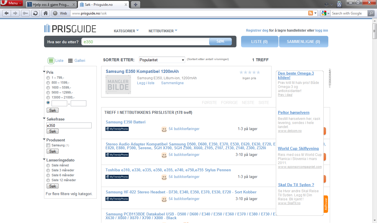Click the maximum custom price field
377x223 pixels.
(79, 103)
